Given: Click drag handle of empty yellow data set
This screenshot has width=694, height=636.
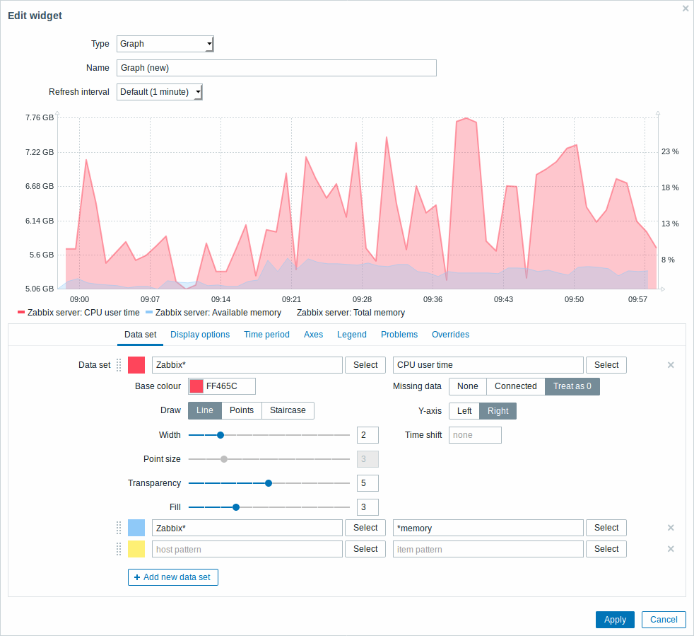Looking at the screenshot, I should 119,549.
